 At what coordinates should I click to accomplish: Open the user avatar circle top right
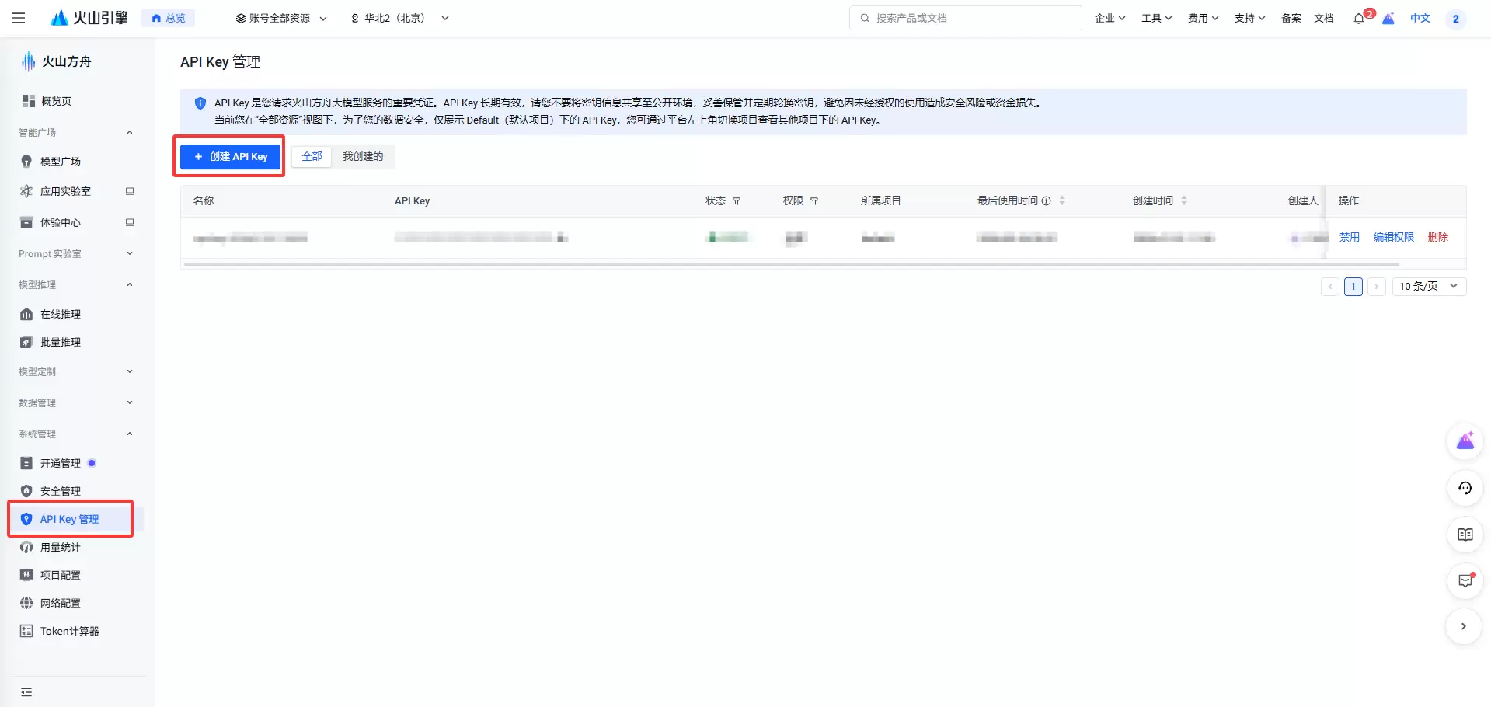[x=1457, y=19]
